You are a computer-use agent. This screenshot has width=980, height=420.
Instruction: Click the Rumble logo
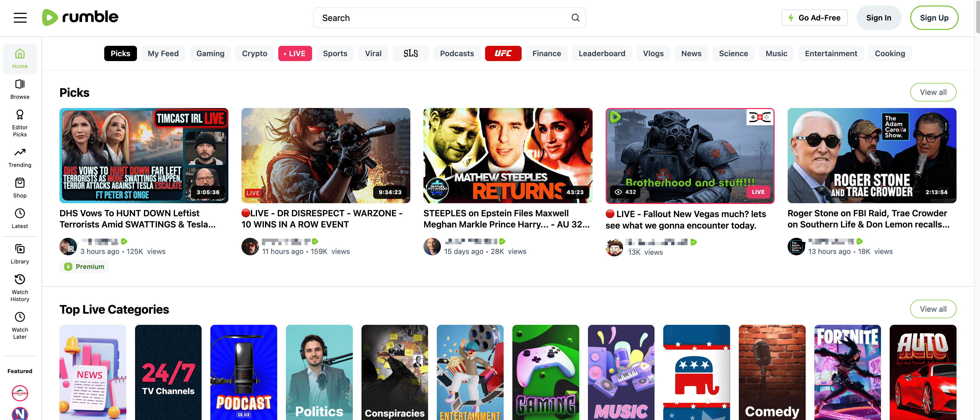pyautogui.click(x=80, y=17)
